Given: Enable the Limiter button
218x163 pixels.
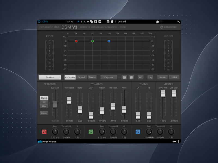Looking at the screenshot, I should (162, 77).
